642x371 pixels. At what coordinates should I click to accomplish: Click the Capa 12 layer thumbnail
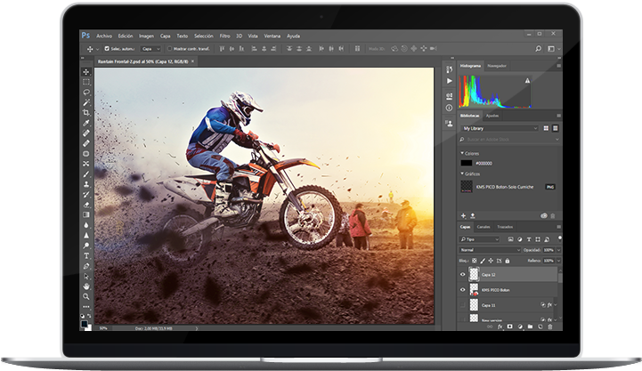point(474,274)
